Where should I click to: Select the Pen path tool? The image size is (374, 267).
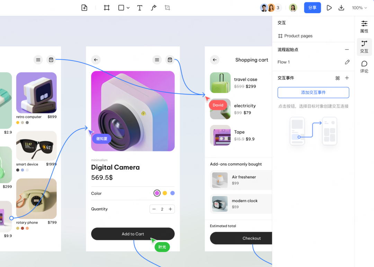click(154, 8)
